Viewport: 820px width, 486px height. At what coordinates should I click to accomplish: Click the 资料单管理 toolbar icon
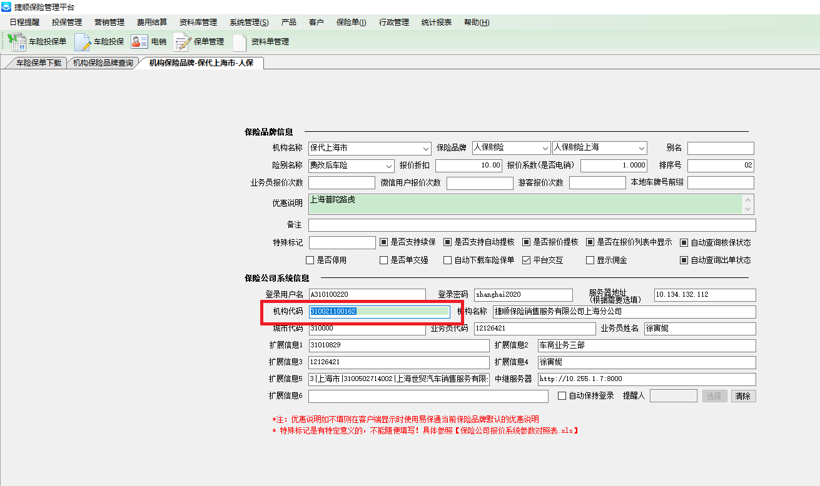pyautogui.click(x=240, y=42)
